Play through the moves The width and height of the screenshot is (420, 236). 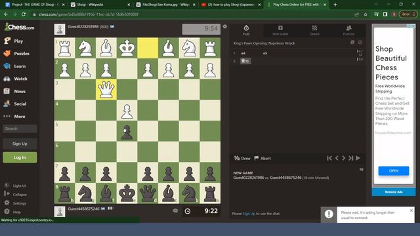358,158
